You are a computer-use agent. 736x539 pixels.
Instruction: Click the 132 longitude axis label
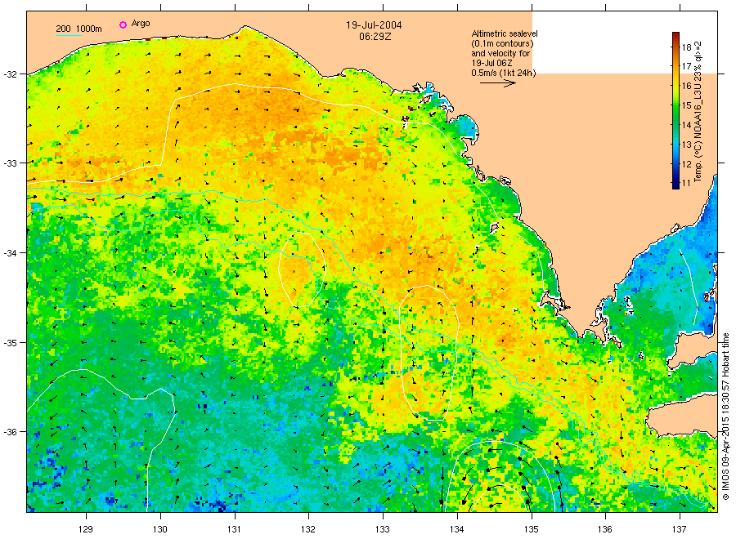click(x=308, y=529)
